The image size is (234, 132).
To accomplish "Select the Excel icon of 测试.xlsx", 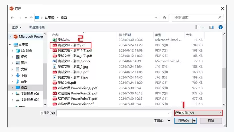I will coord(54,40).
